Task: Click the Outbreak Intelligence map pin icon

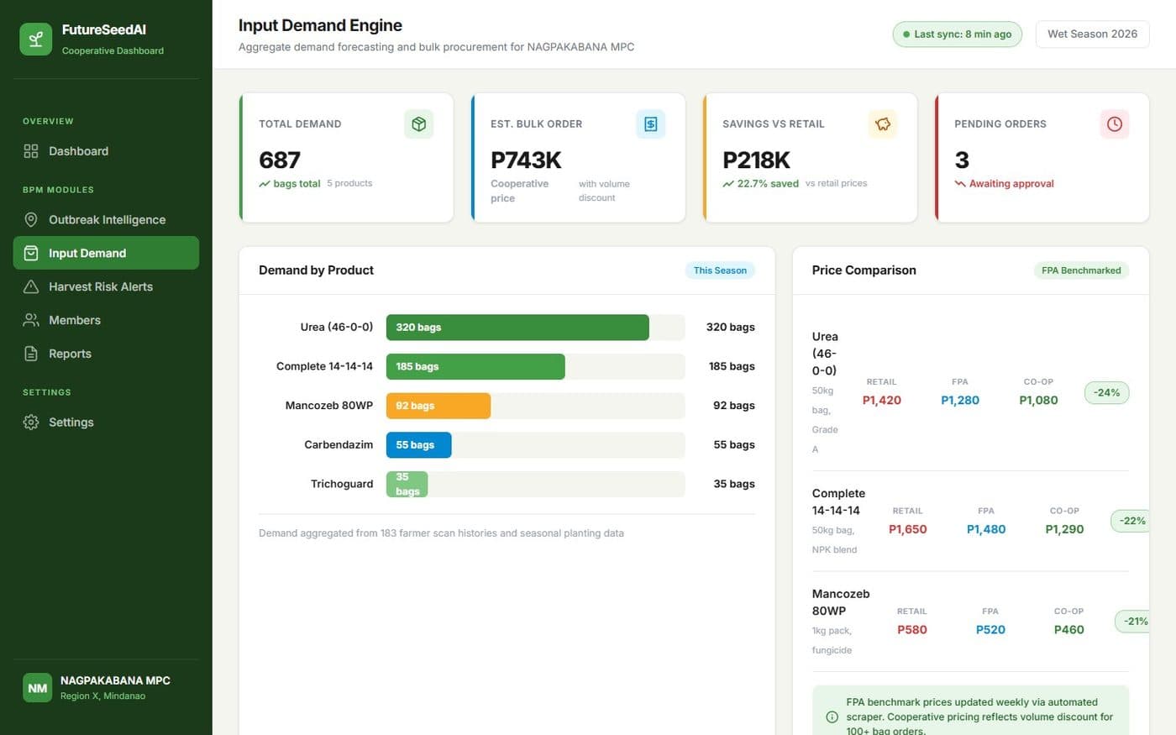Action: click(31, 220)
